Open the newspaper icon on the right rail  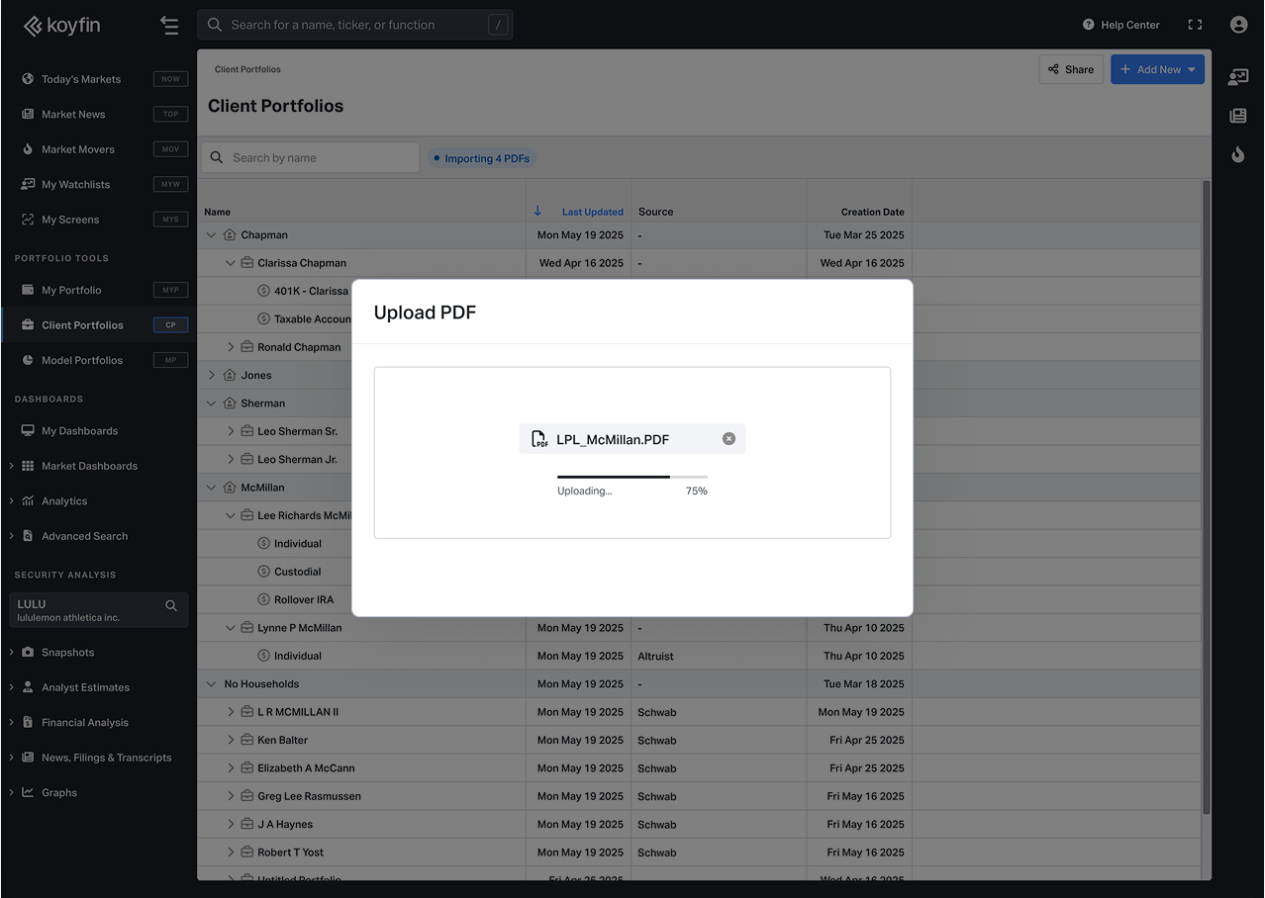click(1237, 116)
